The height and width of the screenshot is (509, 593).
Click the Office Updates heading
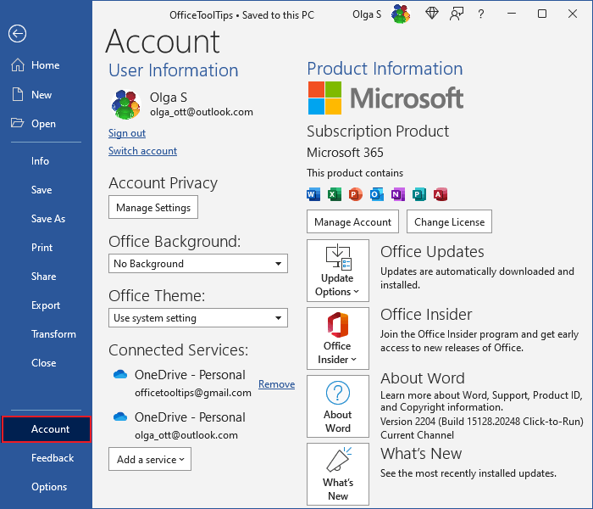[x=432, y=252]
